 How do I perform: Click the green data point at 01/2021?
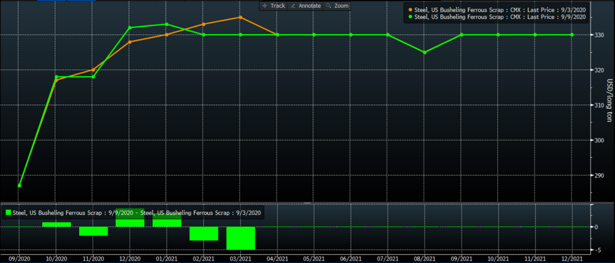167,24
